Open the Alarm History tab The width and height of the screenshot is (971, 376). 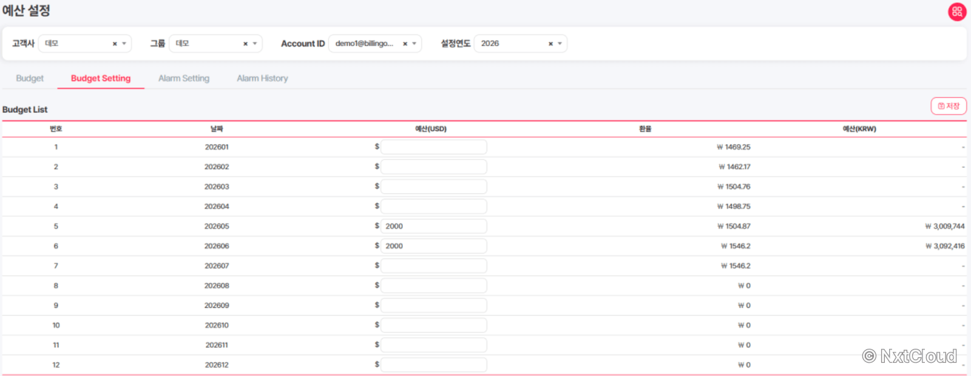coord(262,78)
